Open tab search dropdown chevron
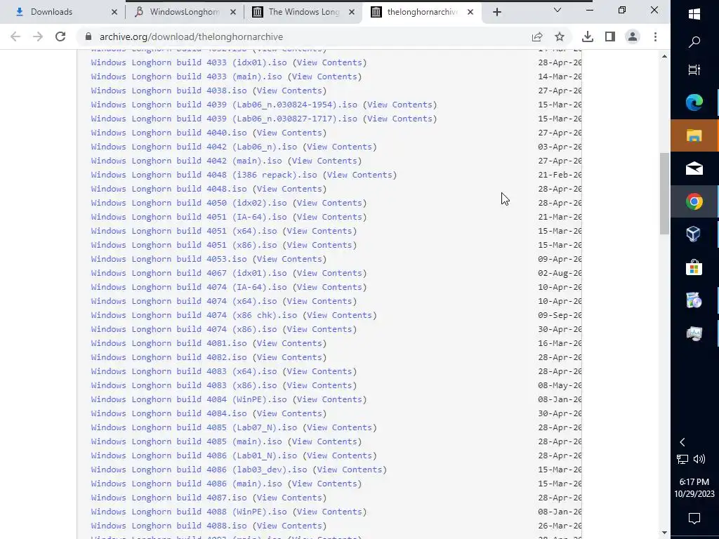The image size is (719, 539). tap(558, 10)
